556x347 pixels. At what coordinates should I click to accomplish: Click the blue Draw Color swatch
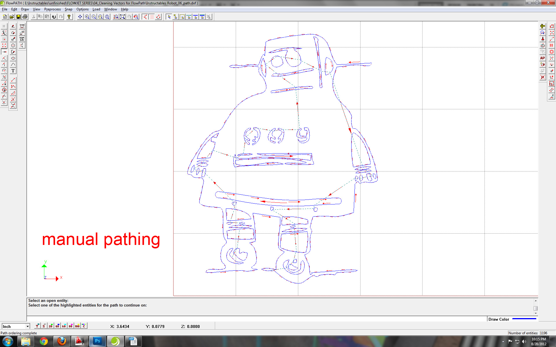click(524, 319)
